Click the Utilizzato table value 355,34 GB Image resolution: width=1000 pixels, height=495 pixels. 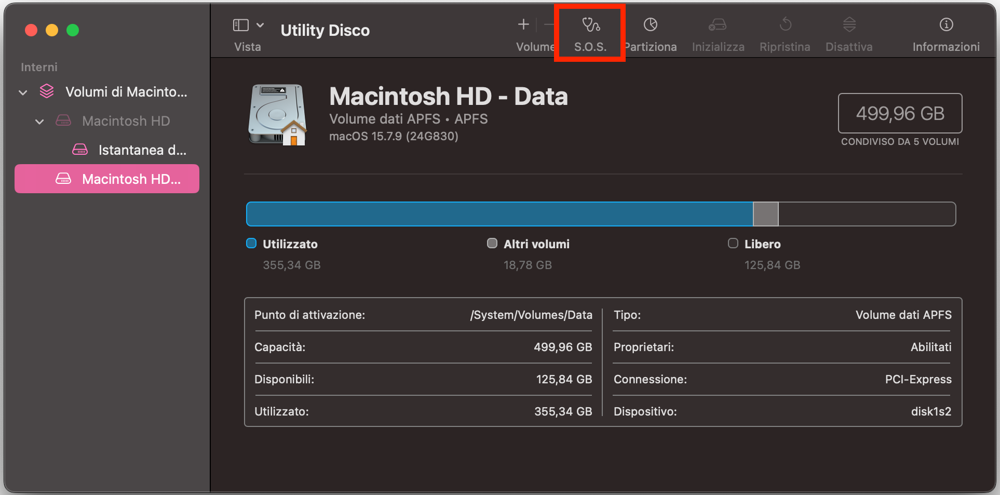[563, 411]
